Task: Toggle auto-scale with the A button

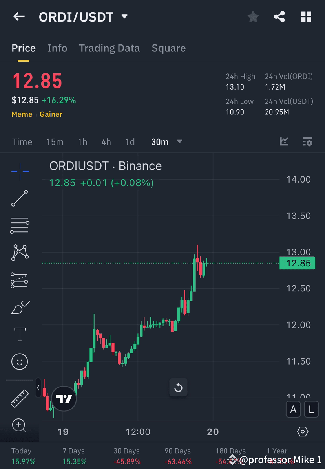Action: tap(293, 409)
